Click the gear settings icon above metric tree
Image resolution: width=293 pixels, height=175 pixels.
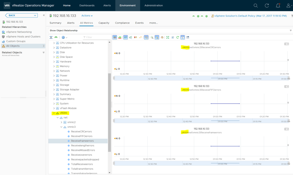[x=63, y=38]
